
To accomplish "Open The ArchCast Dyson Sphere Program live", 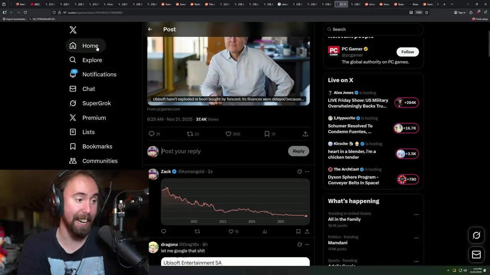I will click(353, 180).
